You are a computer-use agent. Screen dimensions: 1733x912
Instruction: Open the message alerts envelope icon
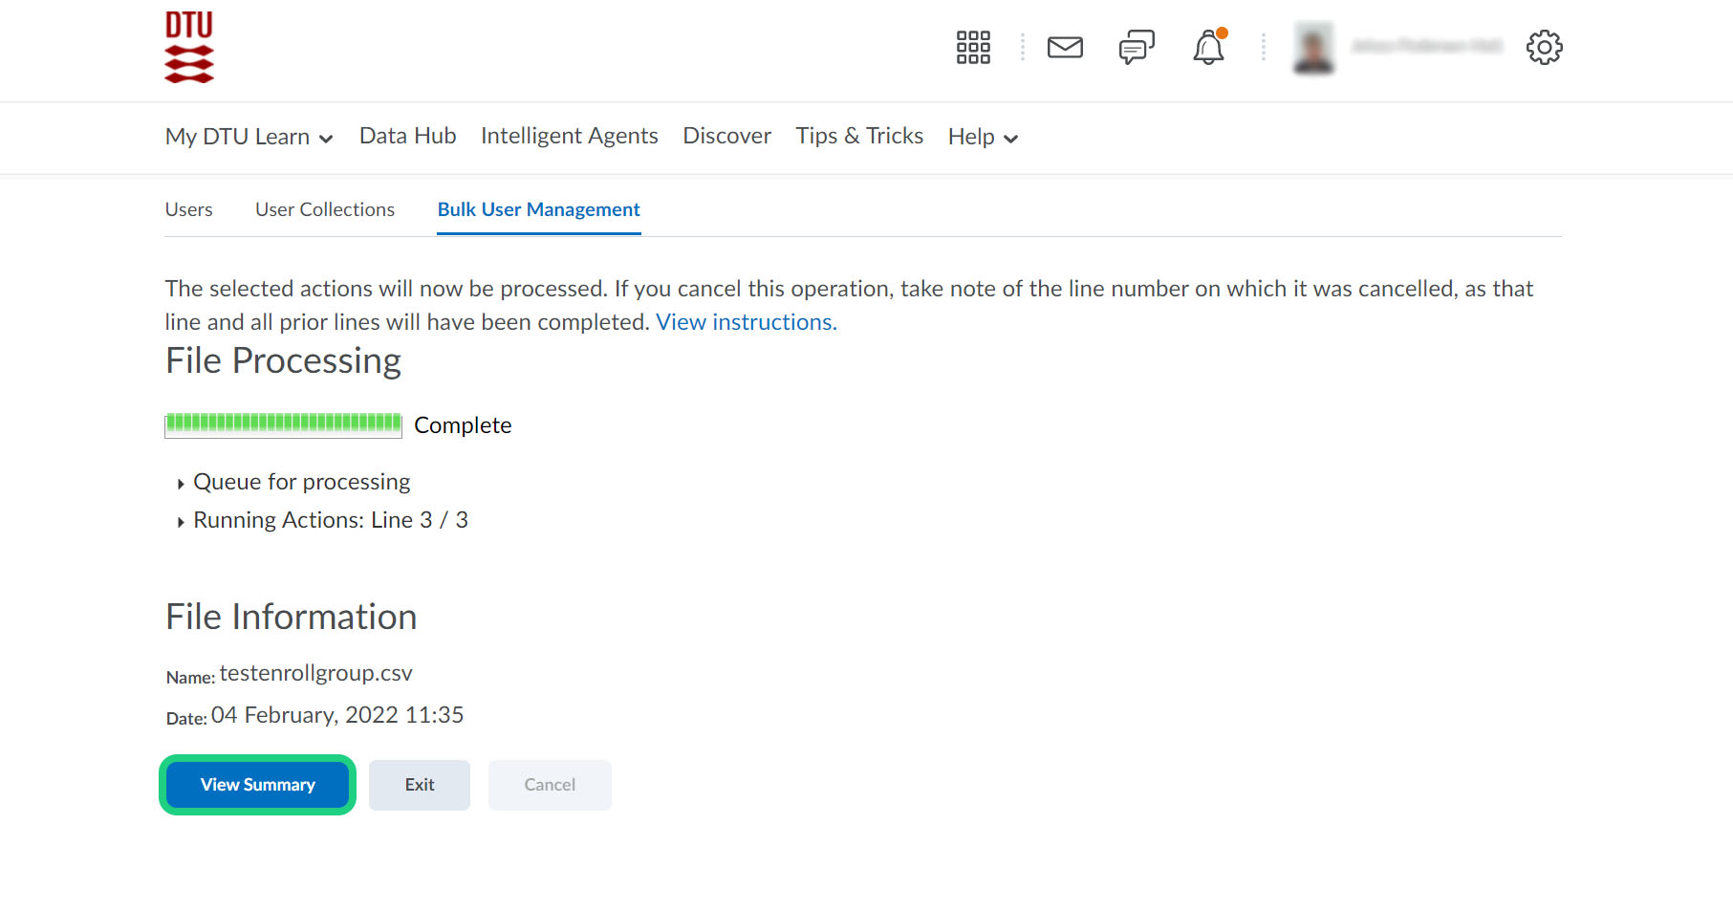pyautogui.click(x=1065, y=47)
